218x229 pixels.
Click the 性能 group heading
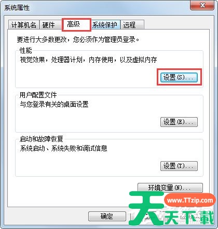pyautogui.click(x=25, y=50)
